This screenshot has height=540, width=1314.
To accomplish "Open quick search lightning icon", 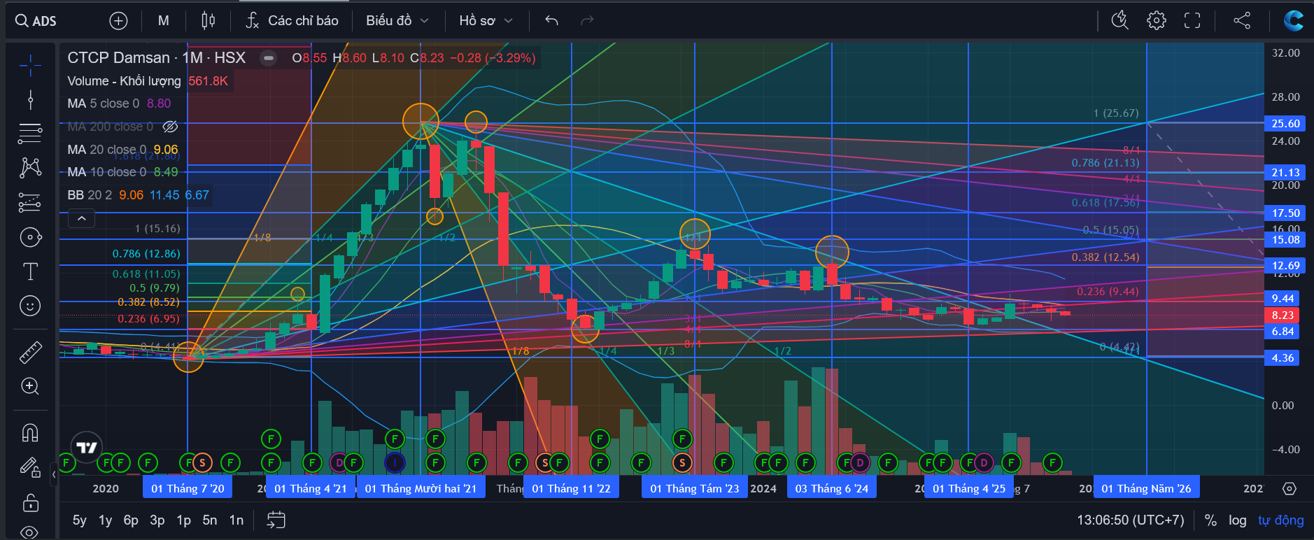I will click(x=1120, y=21).
